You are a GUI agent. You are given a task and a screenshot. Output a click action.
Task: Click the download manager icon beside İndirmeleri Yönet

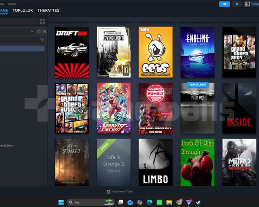tap(109, 192)
